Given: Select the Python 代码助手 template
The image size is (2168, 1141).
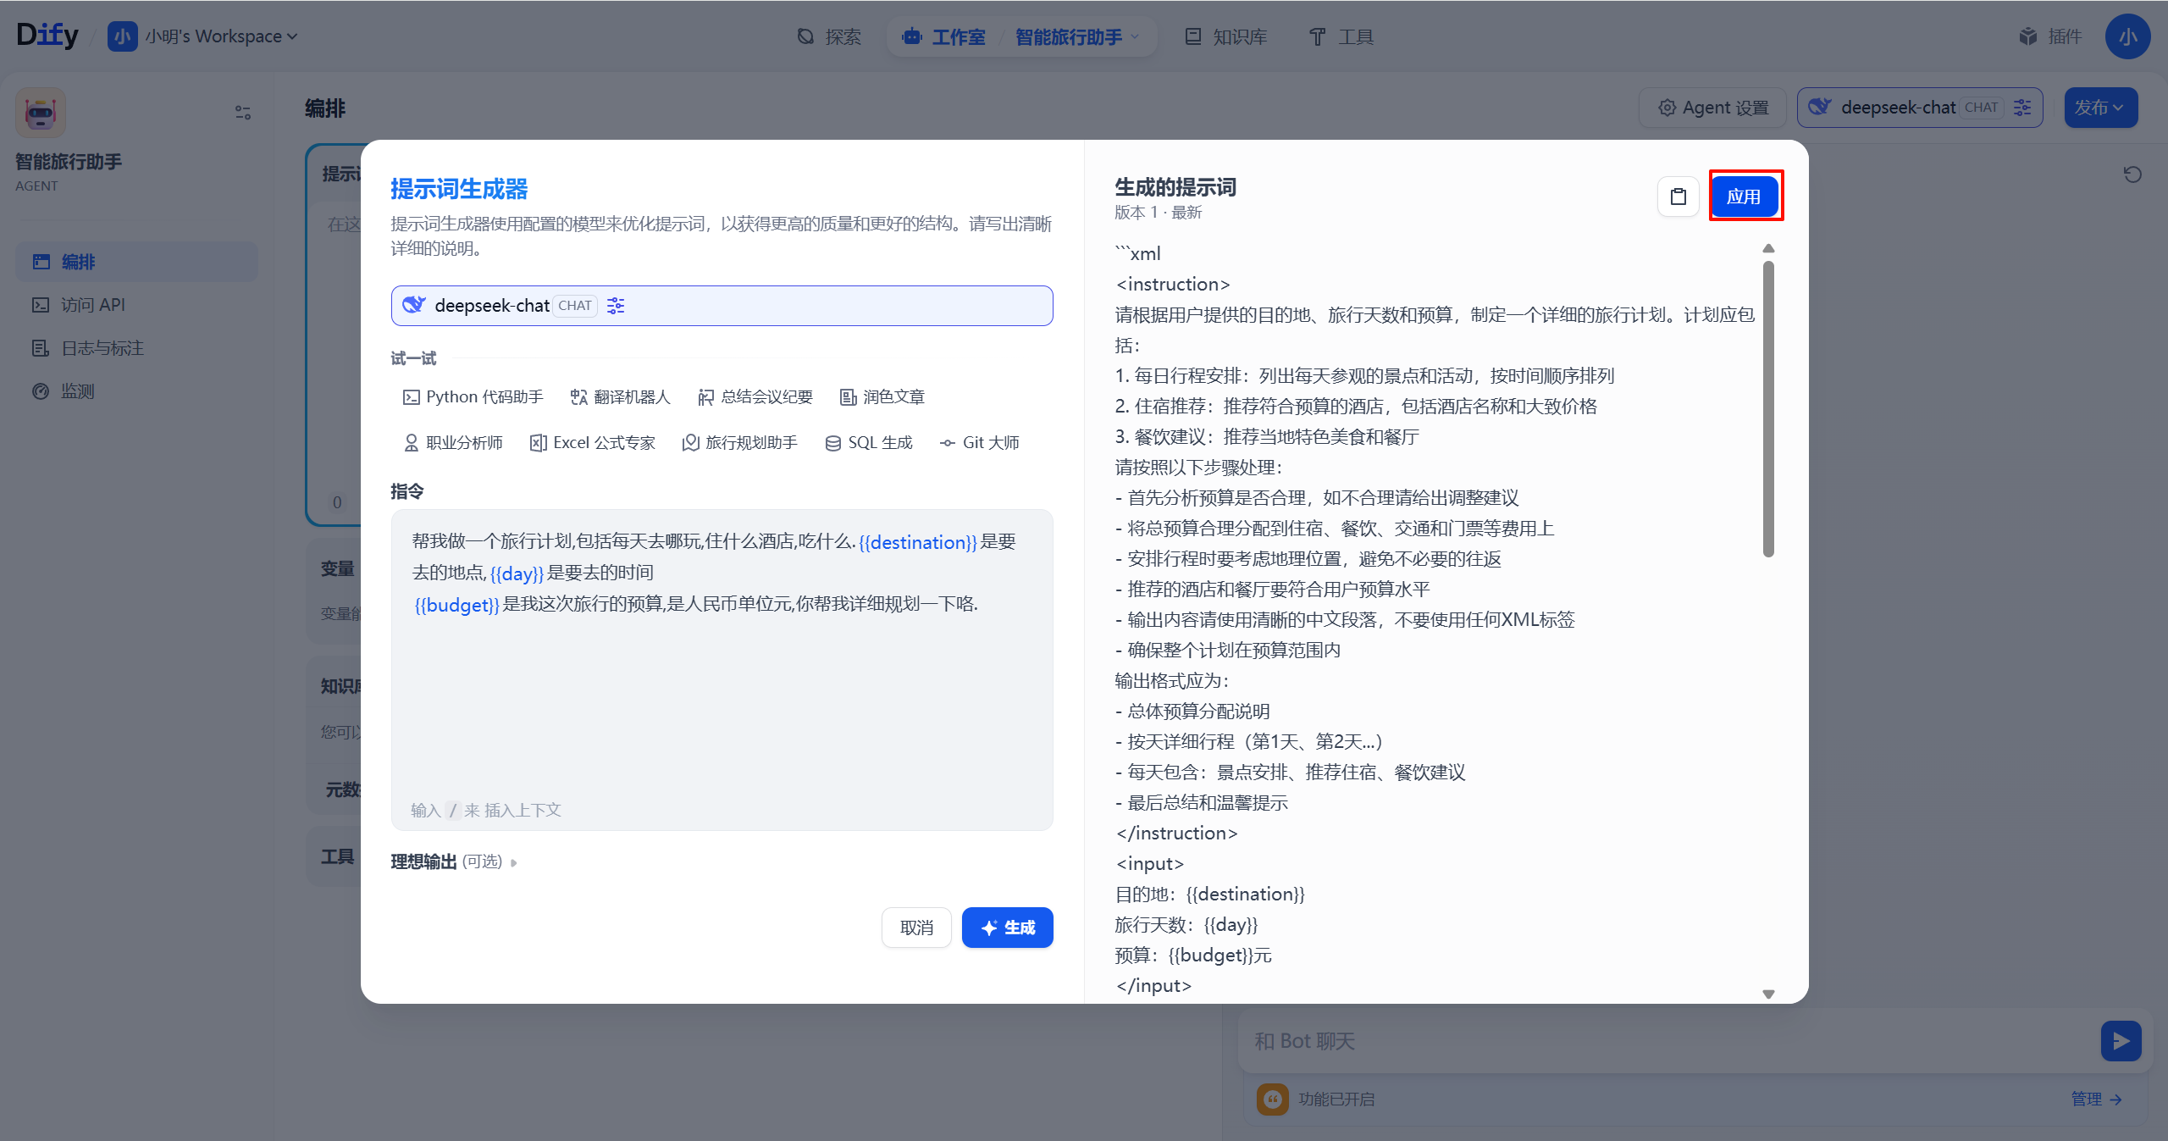Looking at the screenshot, I should tap(473, 396).
